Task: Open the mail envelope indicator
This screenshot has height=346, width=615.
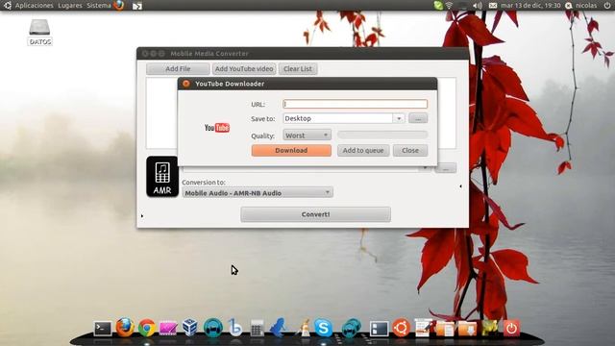Action: pyautogui.click(x=493, y=6)
